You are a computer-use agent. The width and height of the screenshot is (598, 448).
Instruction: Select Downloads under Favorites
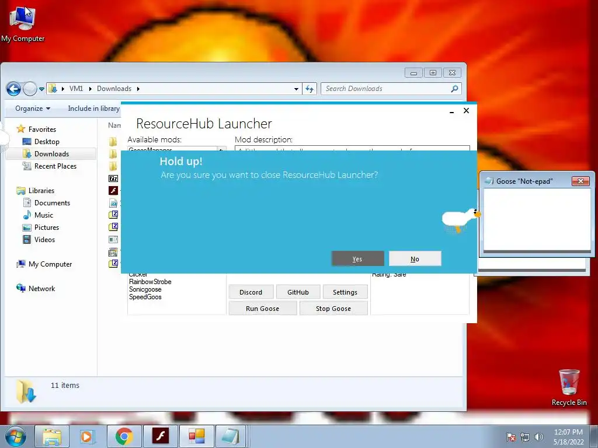click(51, 154)
